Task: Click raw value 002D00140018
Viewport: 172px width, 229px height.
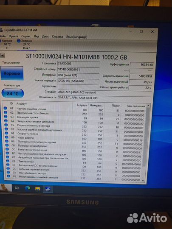Action: 131,164
